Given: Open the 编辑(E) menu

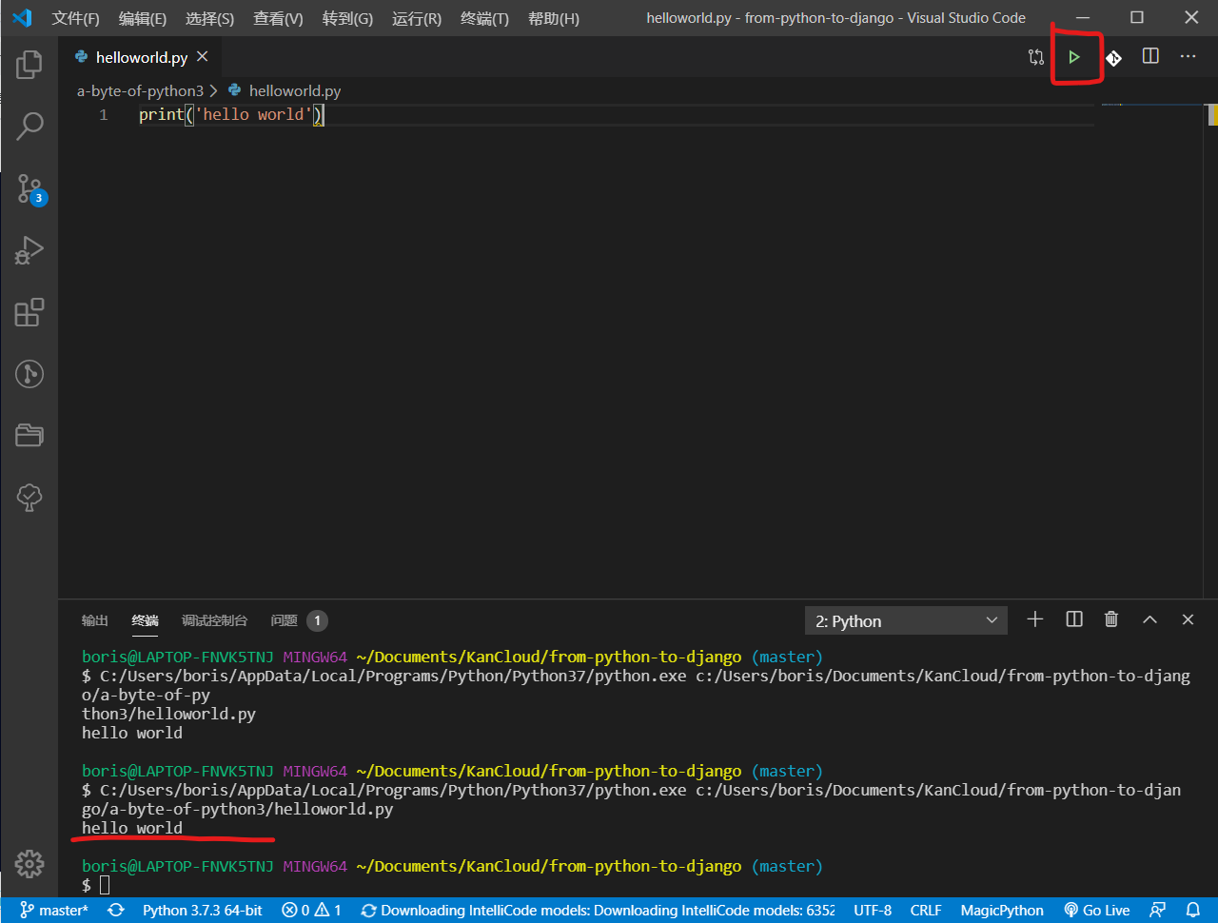Looking at the screenshot, I should [143, 18].
